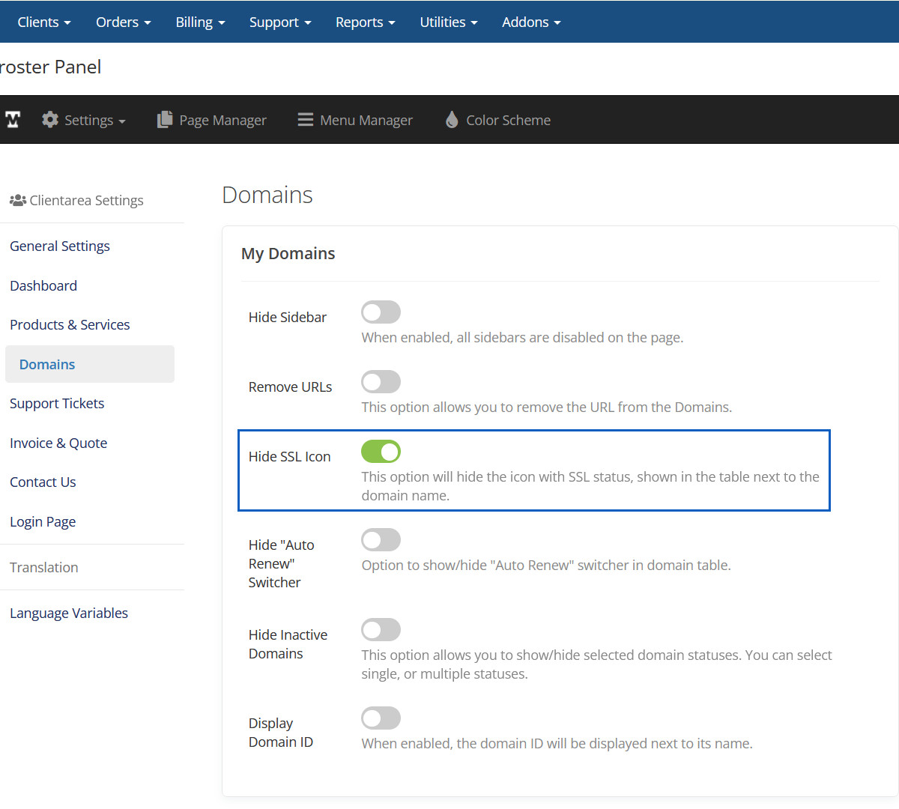This screenshot has width=899, height=809.
Task: Go to General Settings in sidebar
Action: (60, 246)
